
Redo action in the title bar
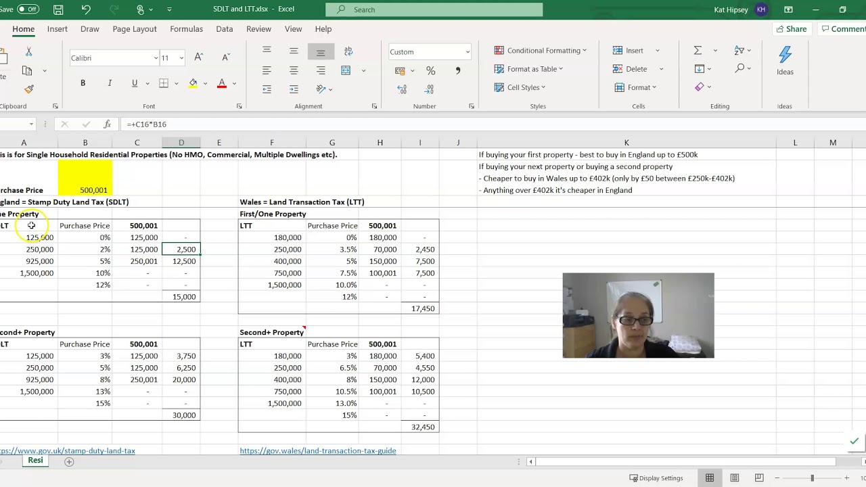click(113, 9)
